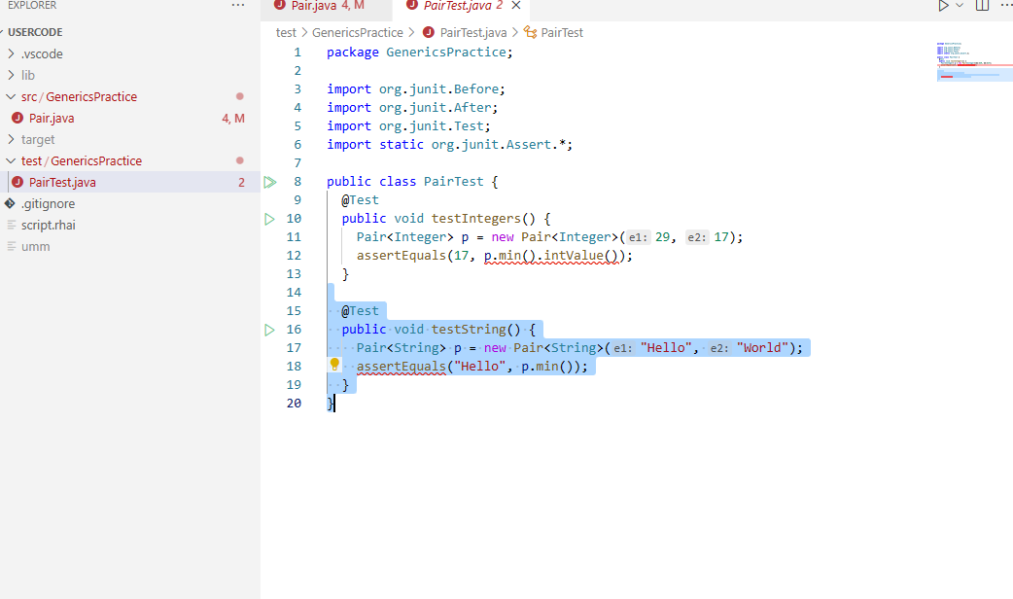The width and height of the screenshot is (1013, 599).
Task: Close the PairTest.java tab
Action: pos(515,5)
